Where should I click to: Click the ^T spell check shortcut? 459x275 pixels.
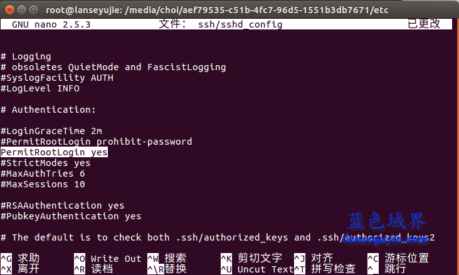[325, 269]
